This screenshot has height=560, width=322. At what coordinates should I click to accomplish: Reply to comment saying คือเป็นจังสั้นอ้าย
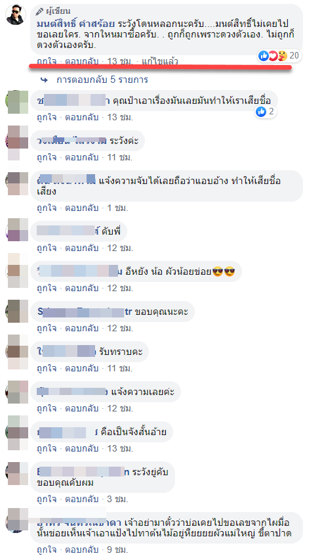(81, 448)
